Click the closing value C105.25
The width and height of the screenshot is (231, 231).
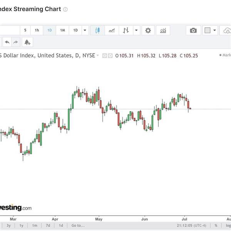(x=189, y=56)
